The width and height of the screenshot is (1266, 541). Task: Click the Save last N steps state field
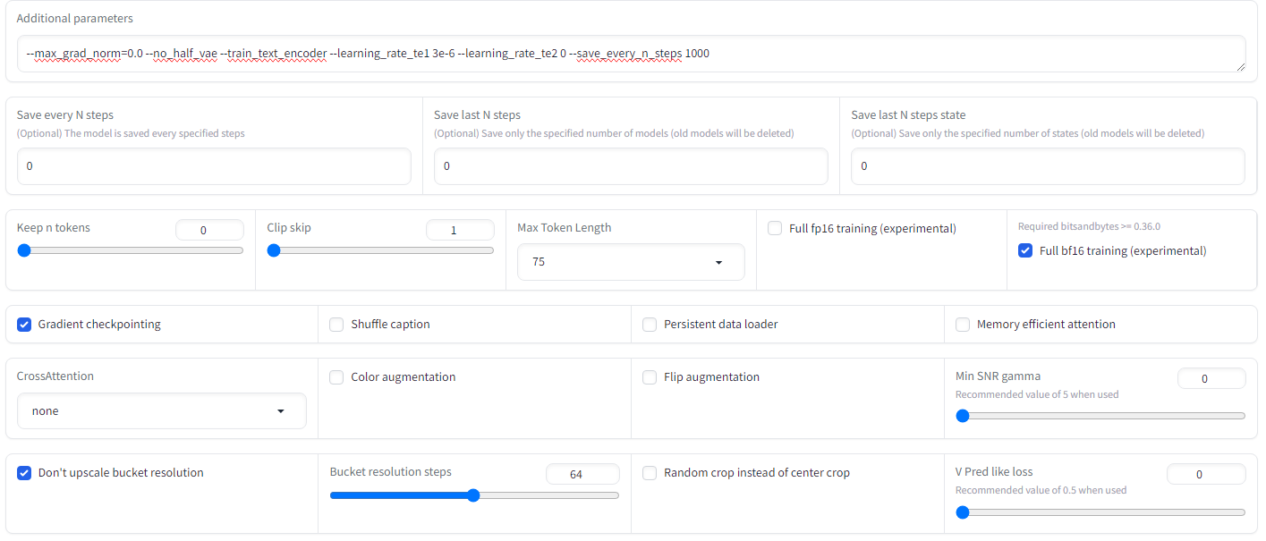(x=1047, y=166)
